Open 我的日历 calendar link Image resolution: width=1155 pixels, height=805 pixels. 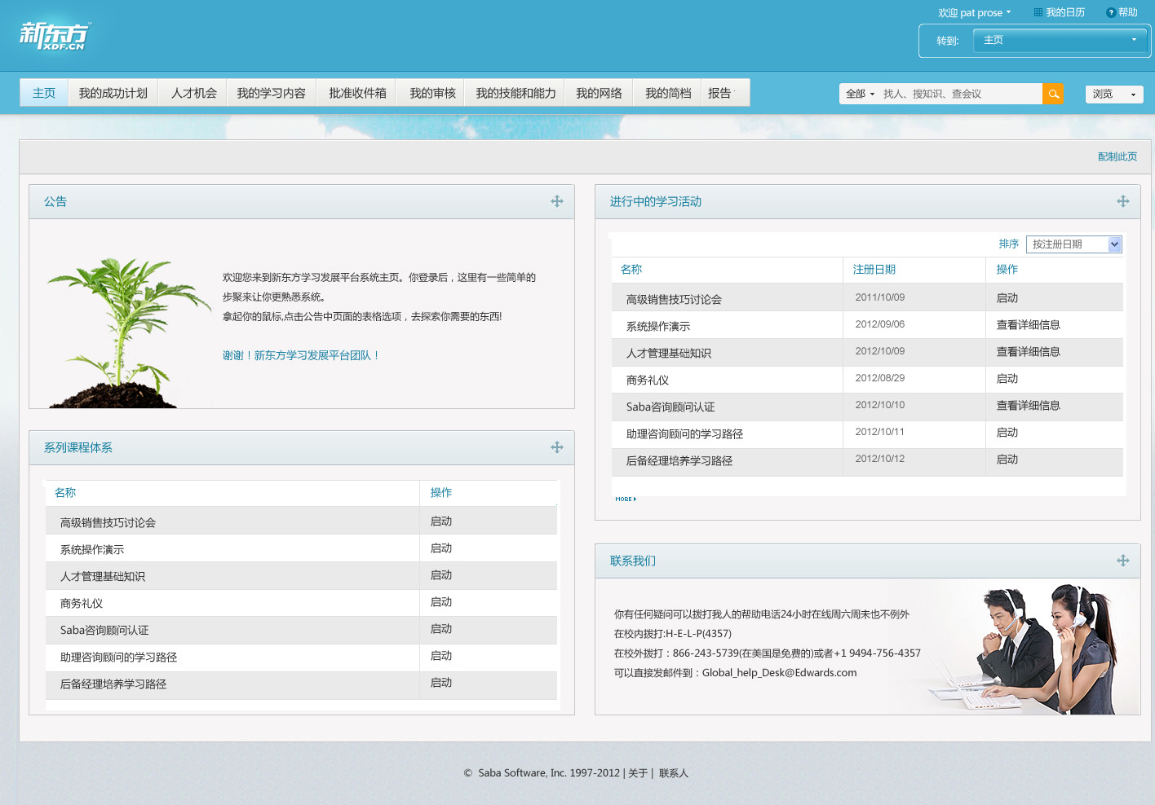pyautogui.click(x=1060, y=12)
